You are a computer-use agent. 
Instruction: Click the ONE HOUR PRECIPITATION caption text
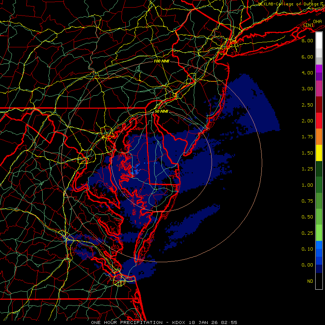pos(127,322)
